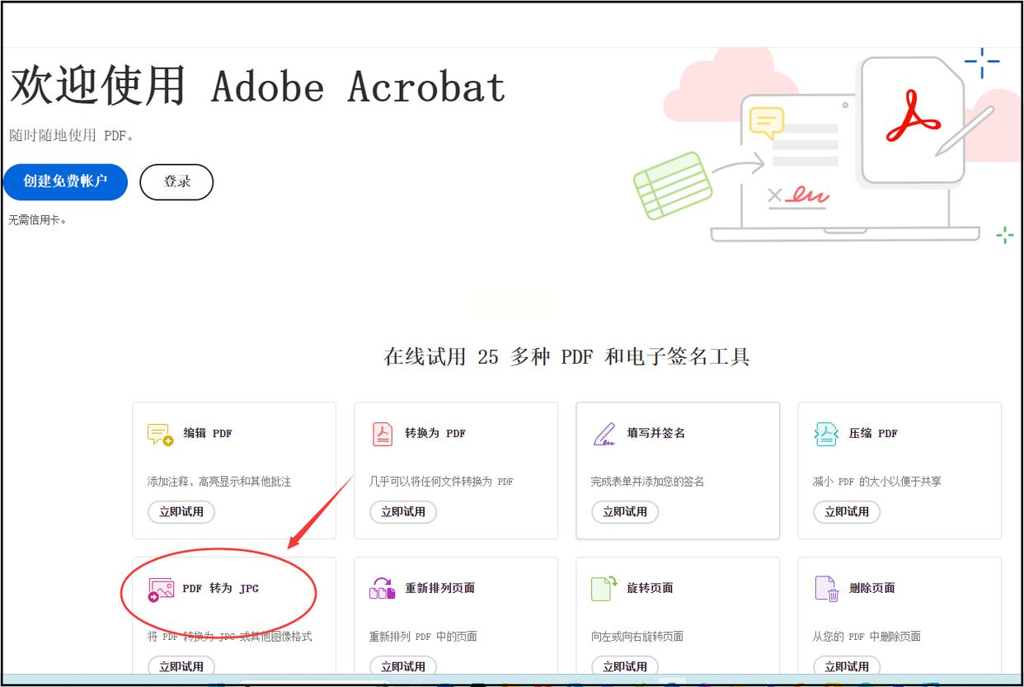Click the text 向左或向右旋转页面
The height and width of the screenshot is (687, 1024).
click(637, 637)
